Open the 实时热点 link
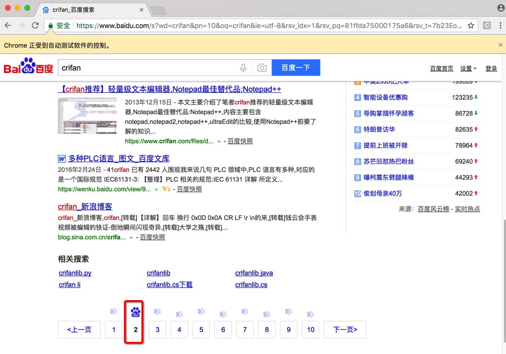The width and height of the screenshot is (506, 354). pos(467,209)
